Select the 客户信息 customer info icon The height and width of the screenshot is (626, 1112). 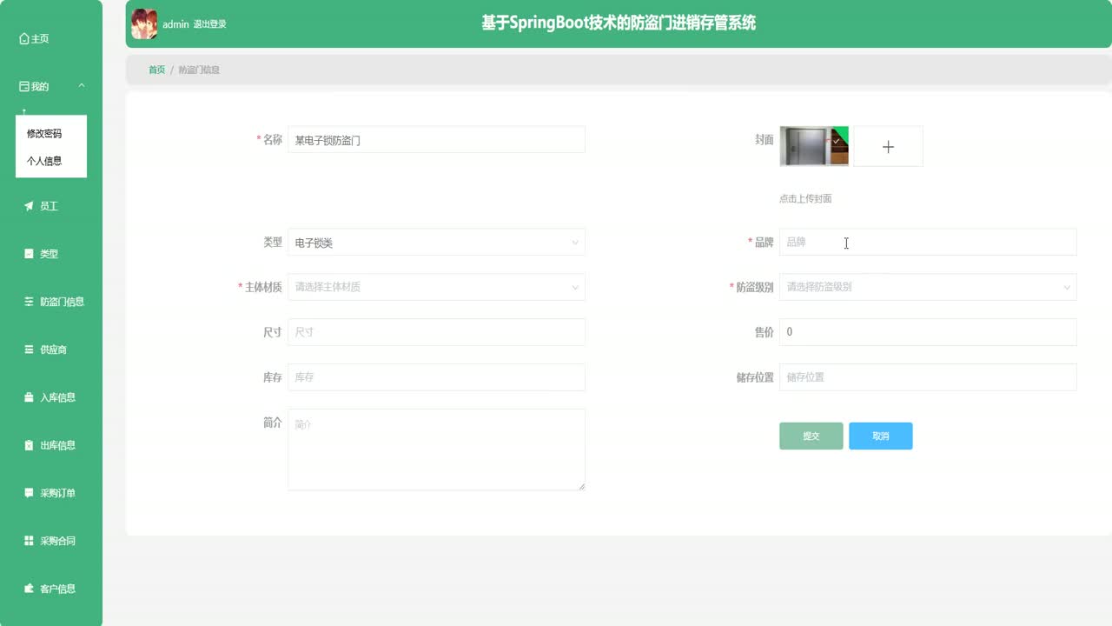29,588
